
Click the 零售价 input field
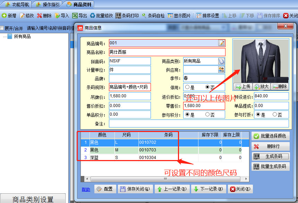[x=204, y=106]
